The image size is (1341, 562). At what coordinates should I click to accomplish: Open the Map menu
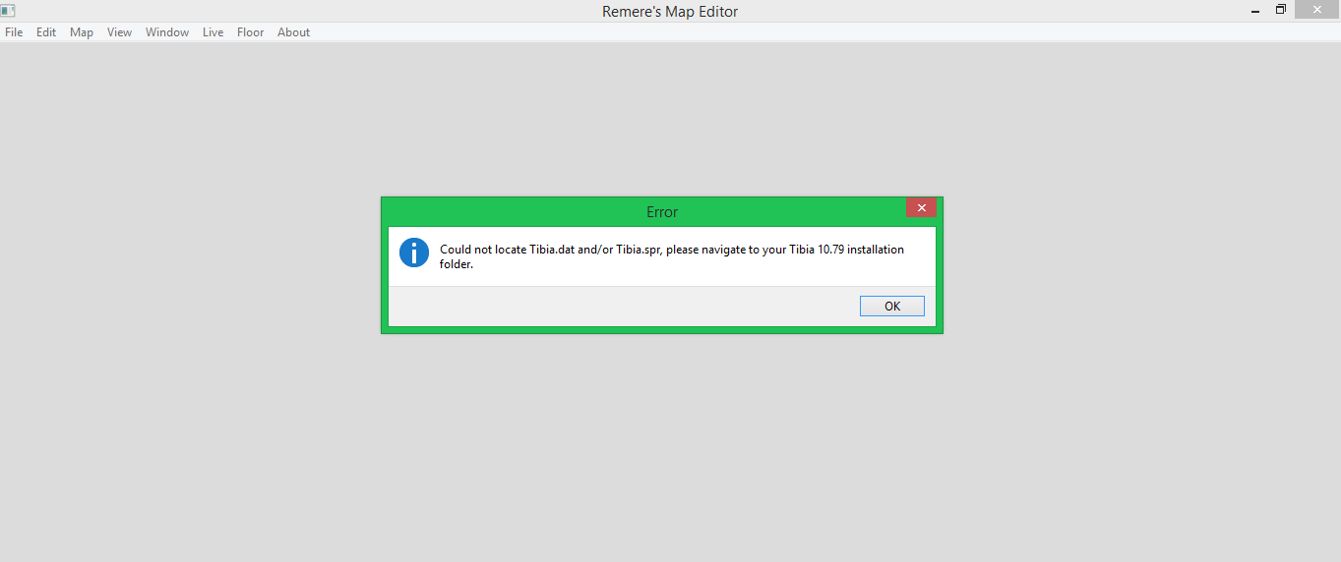click(x=82, y=32)
